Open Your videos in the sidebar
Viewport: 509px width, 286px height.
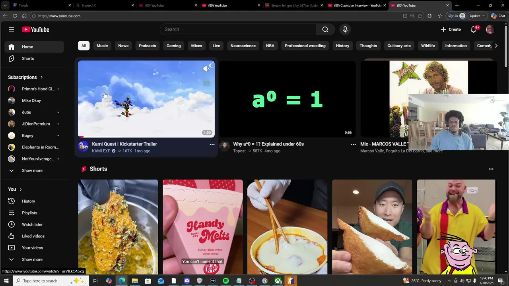click(x=34, y=248)
